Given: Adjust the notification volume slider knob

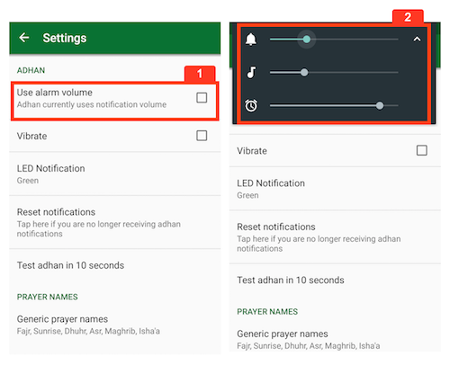Looking at the screenshot, I should tap(306, 40).
